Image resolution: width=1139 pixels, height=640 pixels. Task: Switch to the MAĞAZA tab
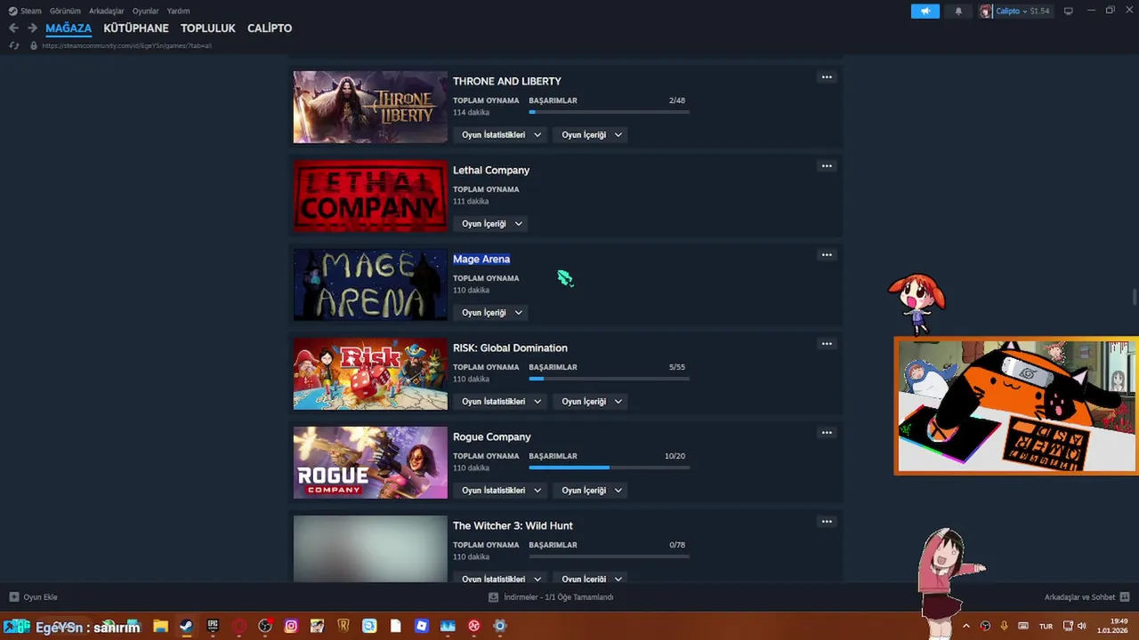(x=69, y=28)
